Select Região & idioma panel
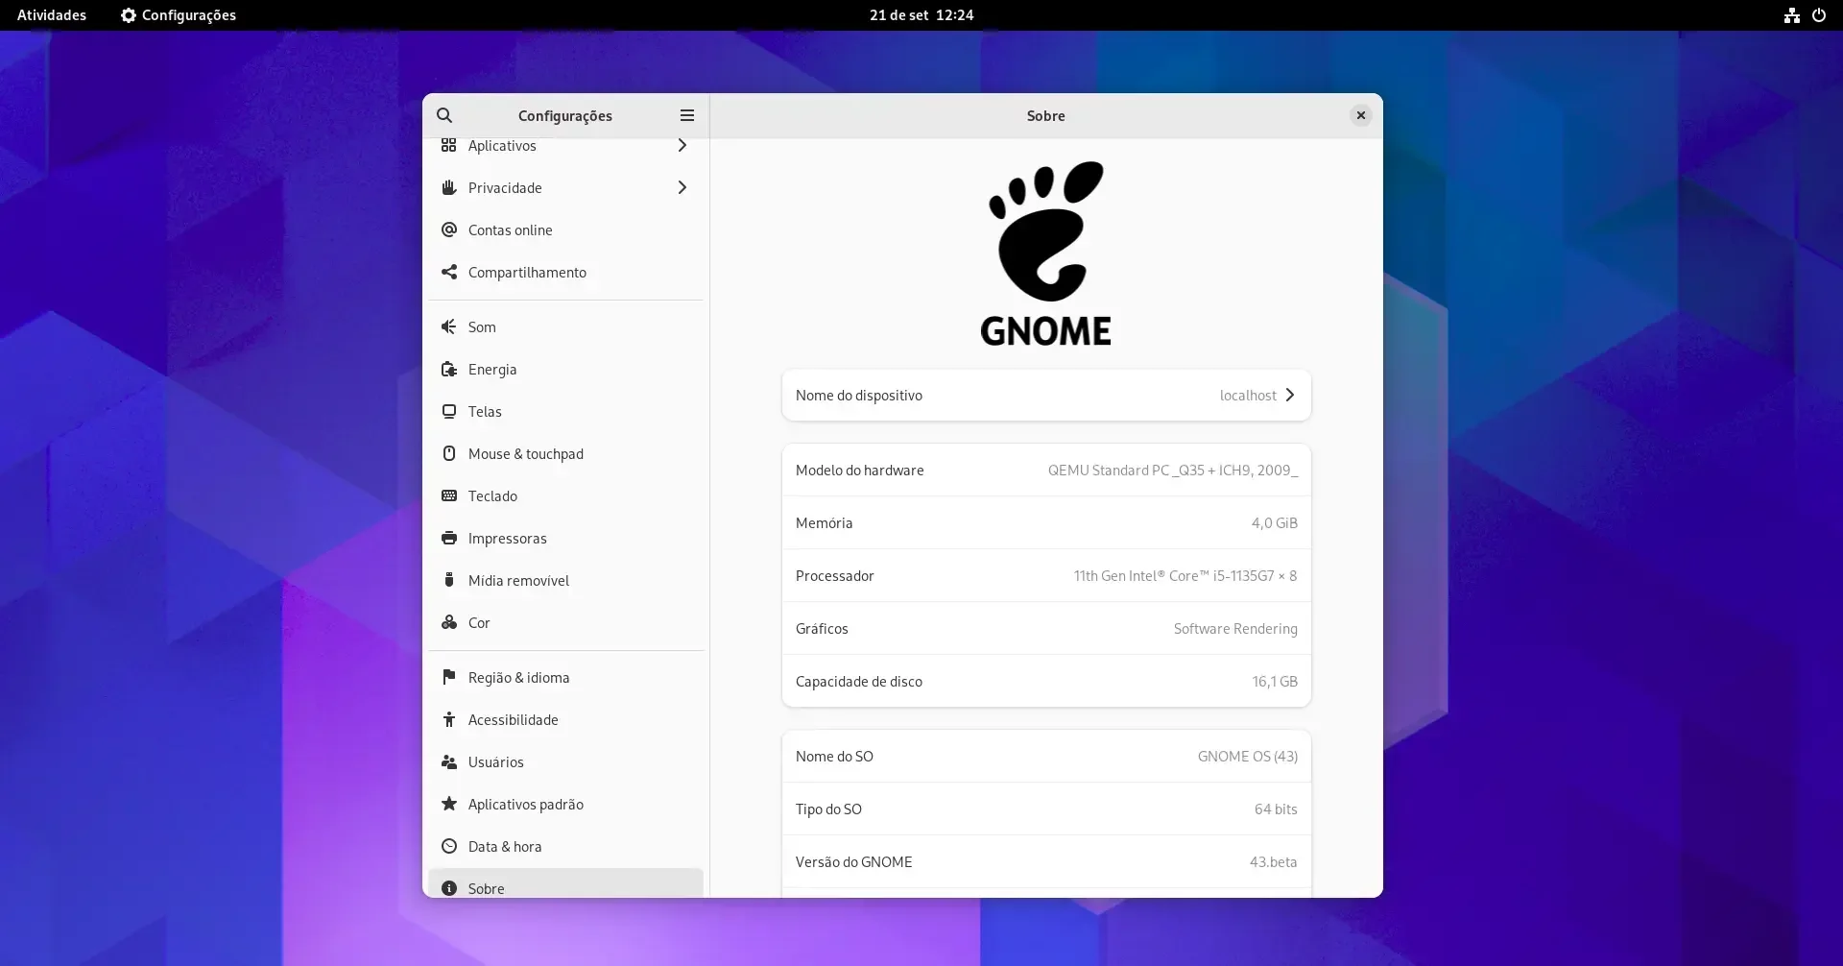The height and width of the screenshot is (966, 1843). [565, 677]
